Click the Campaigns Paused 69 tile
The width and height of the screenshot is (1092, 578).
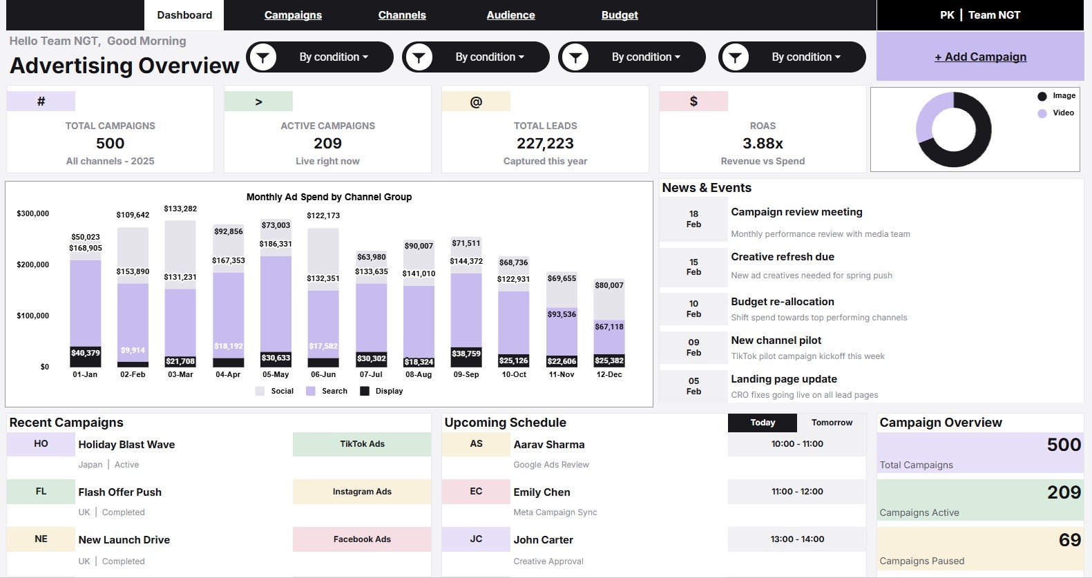(980, 548)
